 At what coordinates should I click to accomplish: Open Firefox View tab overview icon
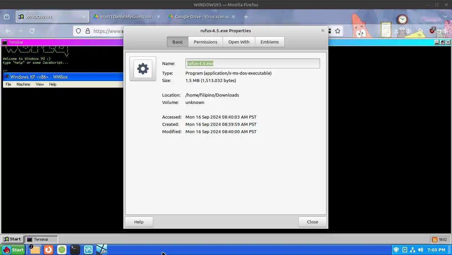7,17
